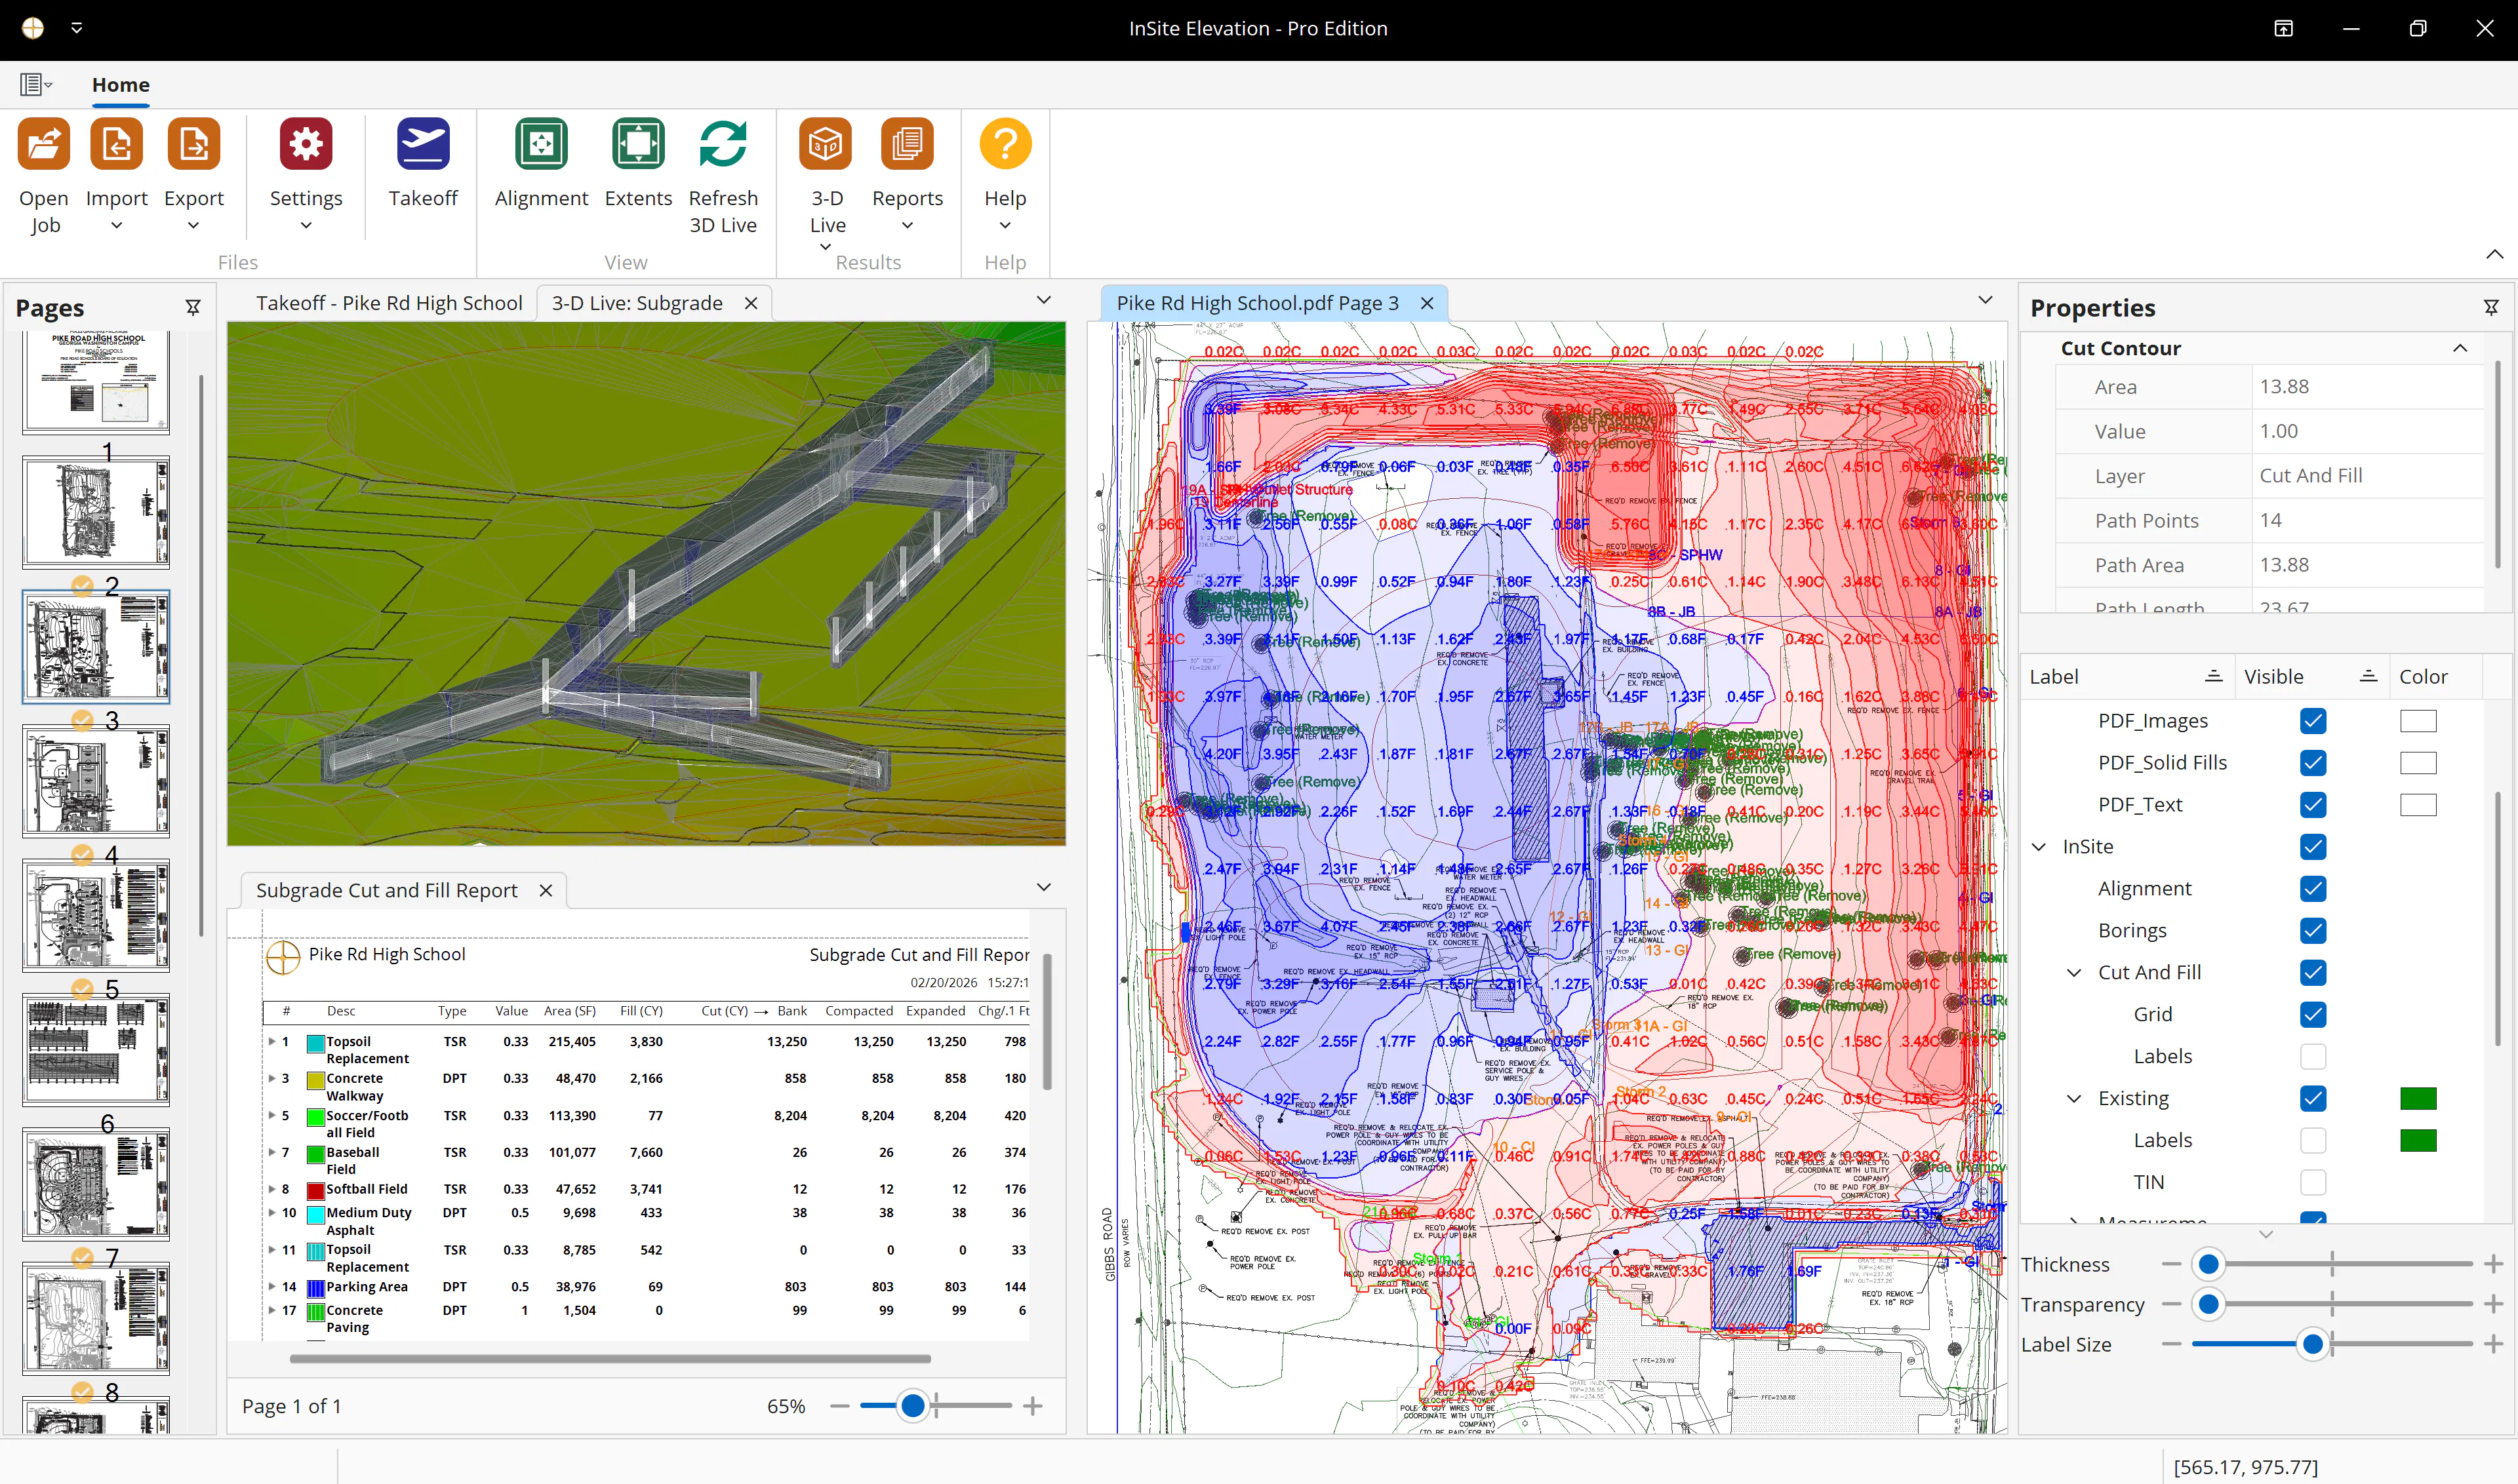2518x1484 pixels.
Task: Open the Help menu icon
Action: tap(1005, 144)
